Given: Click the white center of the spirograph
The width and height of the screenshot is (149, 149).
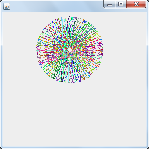Looking at the screenshot, I should pyautogui.click(x=70, y=50).
